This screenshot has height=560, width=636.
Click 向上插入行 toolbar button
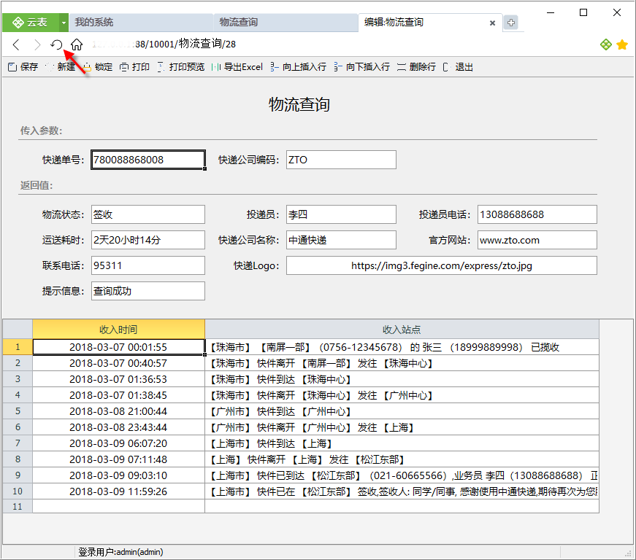298,67
